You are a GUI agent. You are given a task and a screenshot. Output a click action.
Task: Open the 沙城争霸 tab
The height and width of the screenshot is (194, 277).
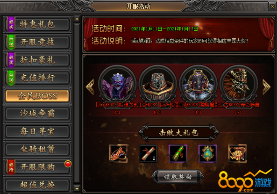click(x=37, y=114)
